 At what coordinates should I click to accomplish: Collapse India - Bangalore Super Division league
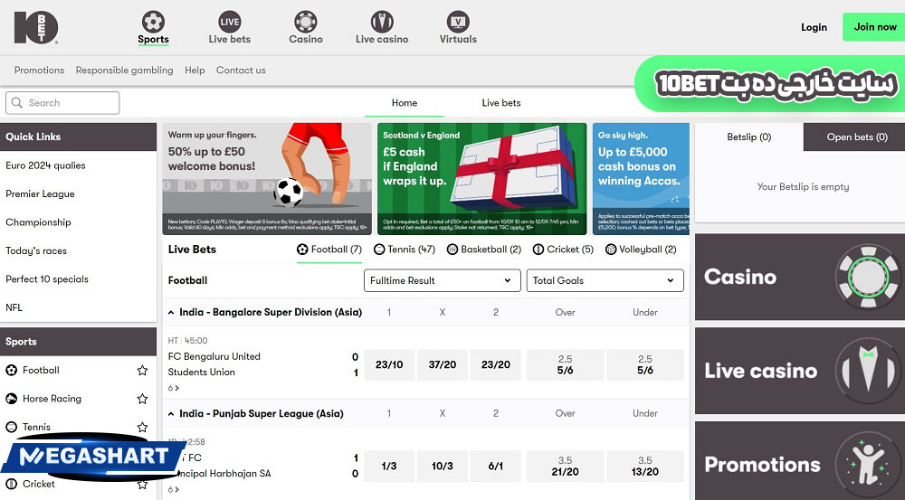171,313
